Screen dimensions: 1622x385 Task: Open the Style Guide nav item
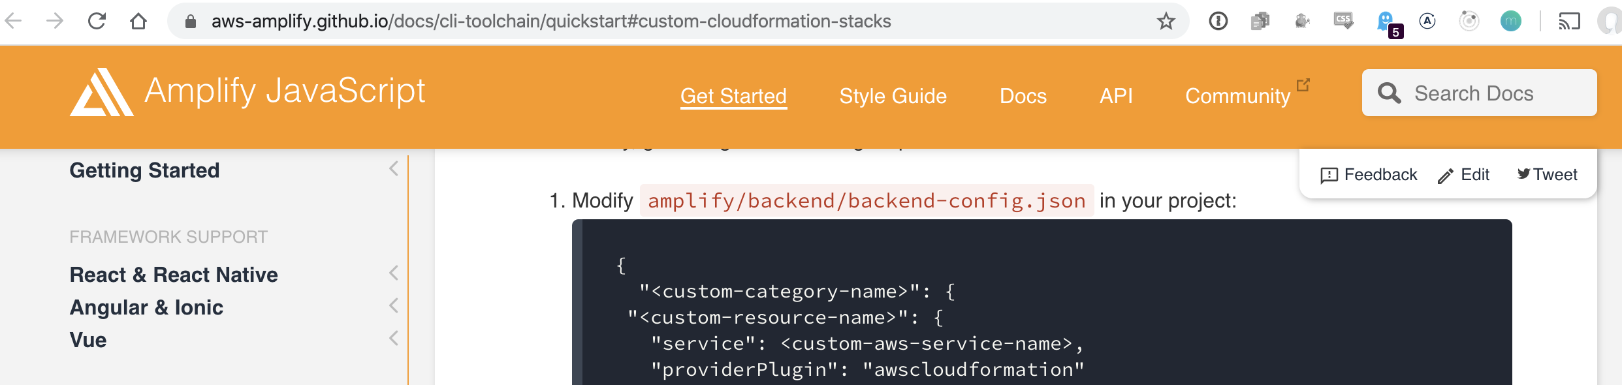(893, 96)
